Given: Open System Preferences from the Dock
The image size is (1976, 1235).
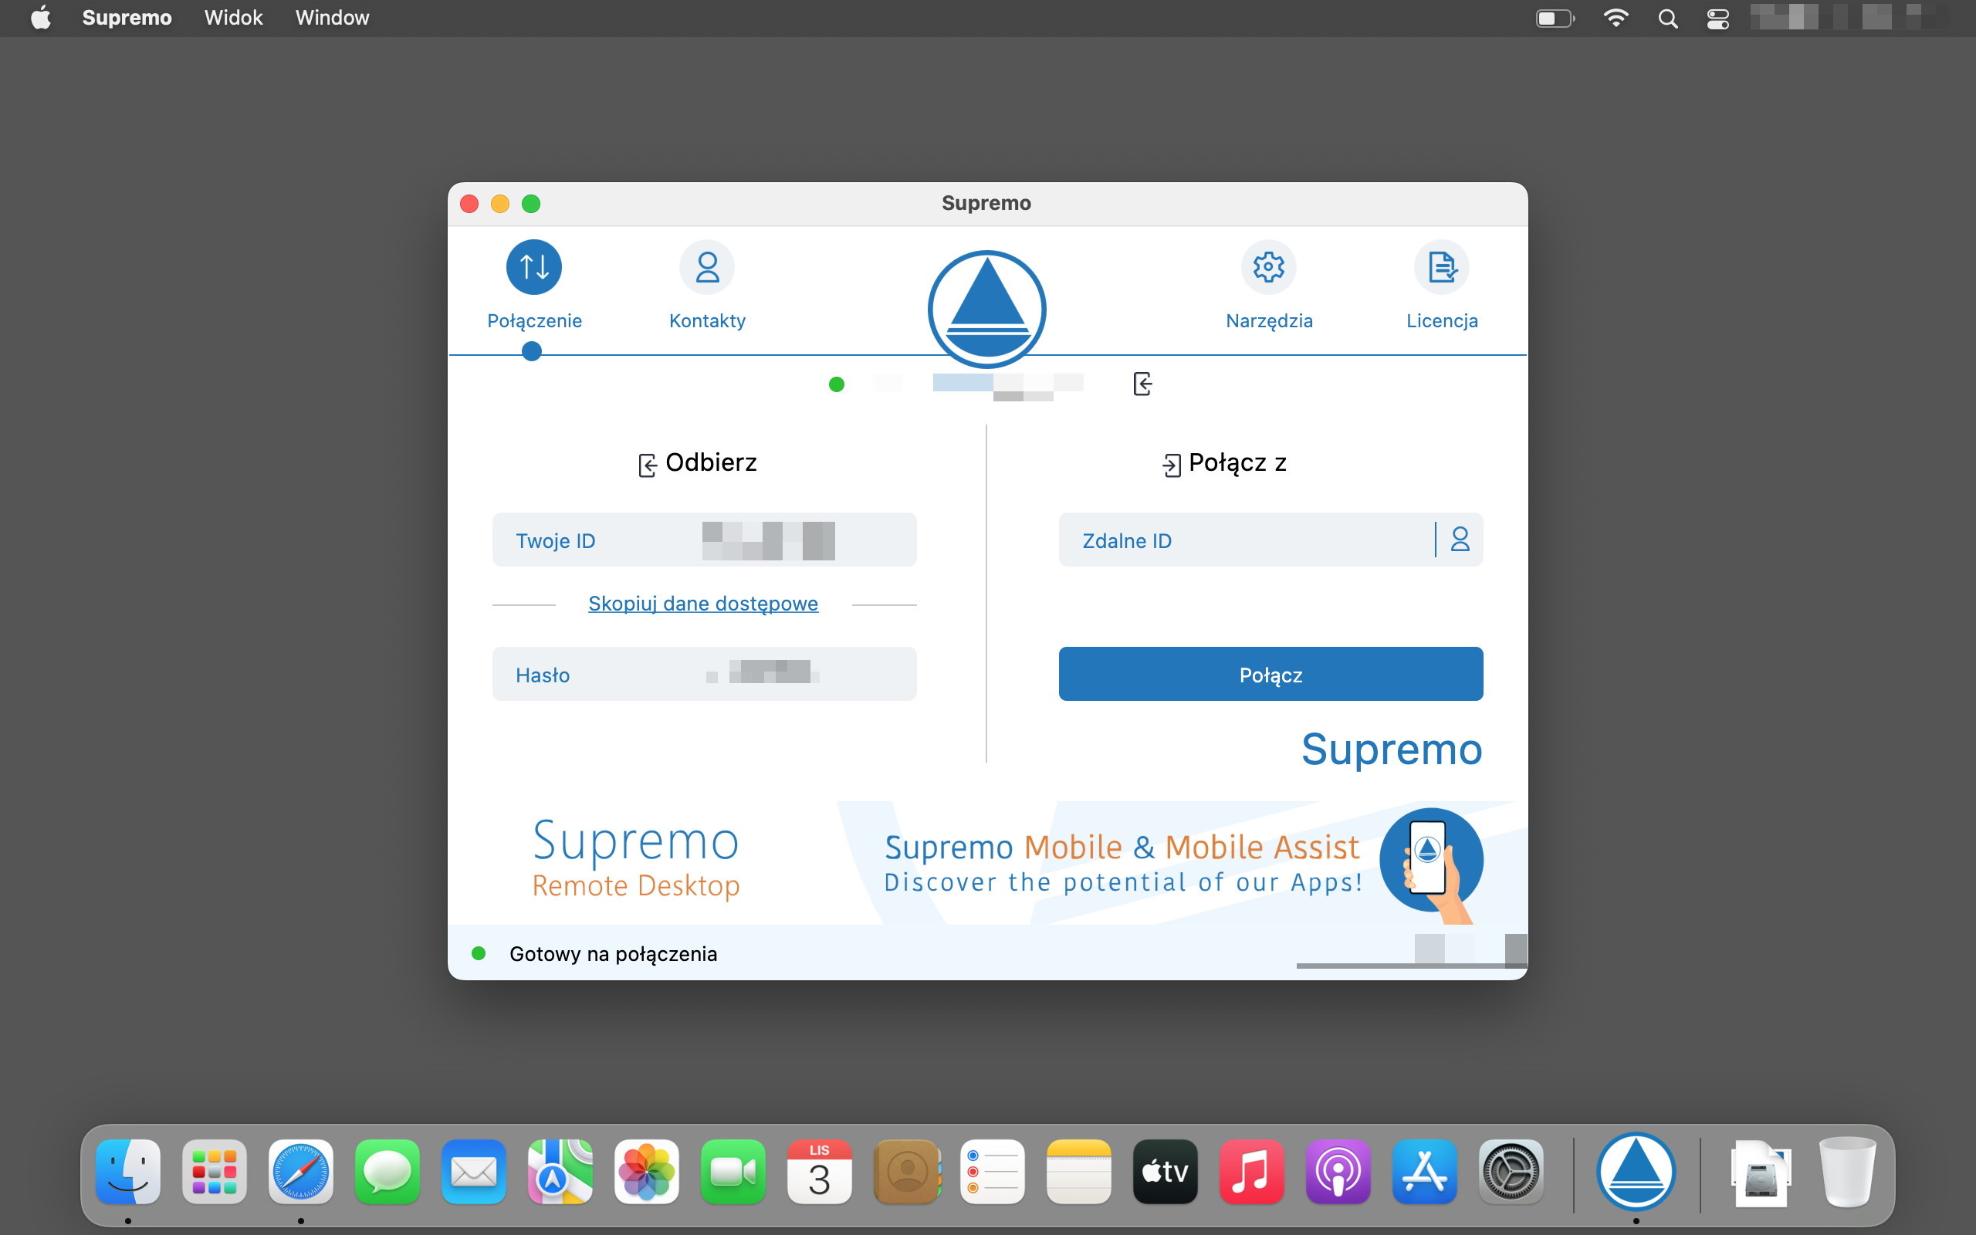Looking at the screenshot, I should (x=1511, y=1172).
